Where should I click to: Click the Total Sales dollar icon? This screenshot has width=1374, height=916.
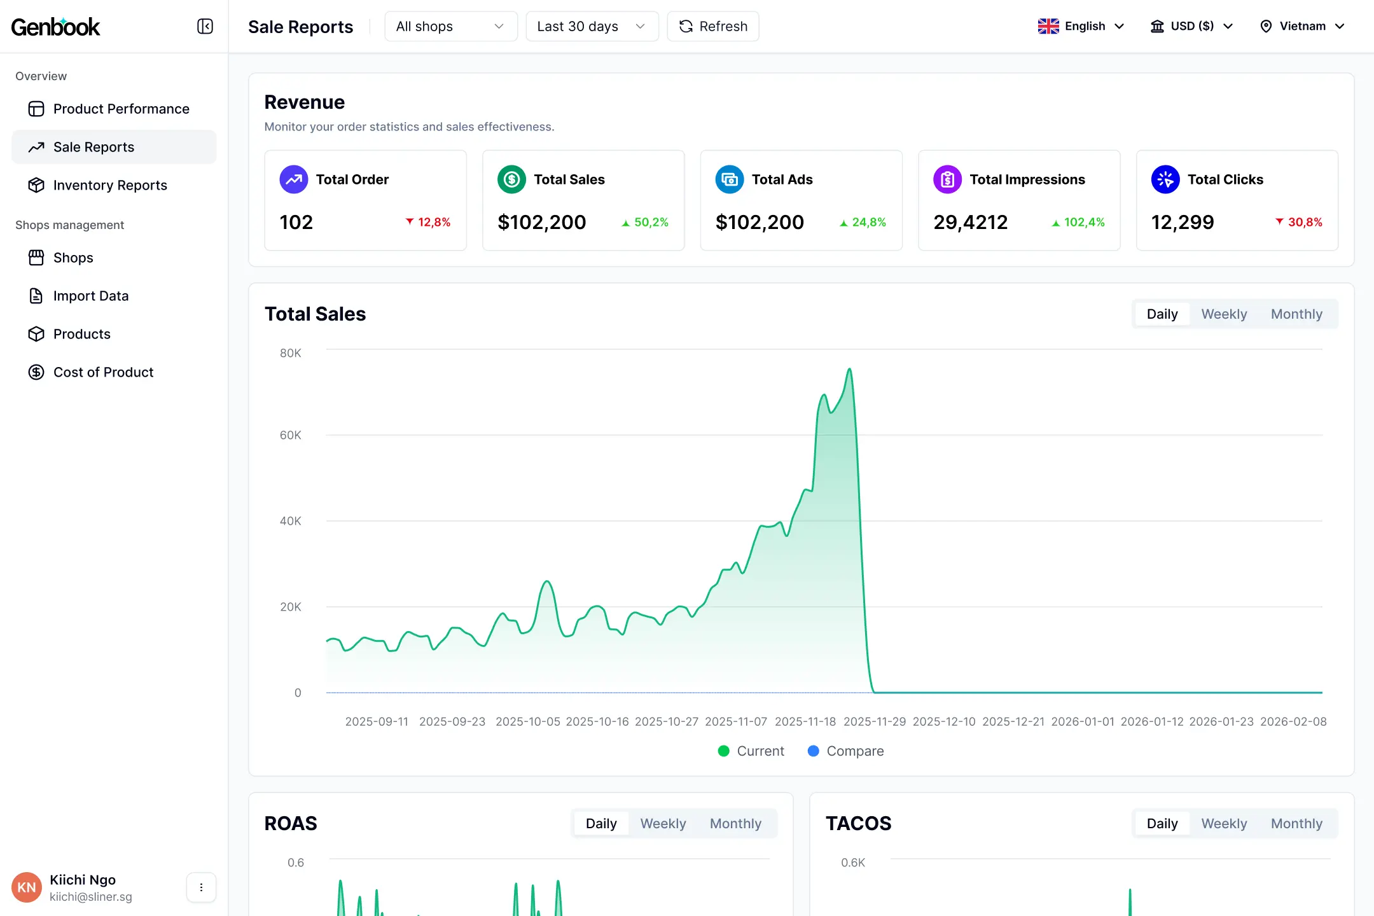511,179
